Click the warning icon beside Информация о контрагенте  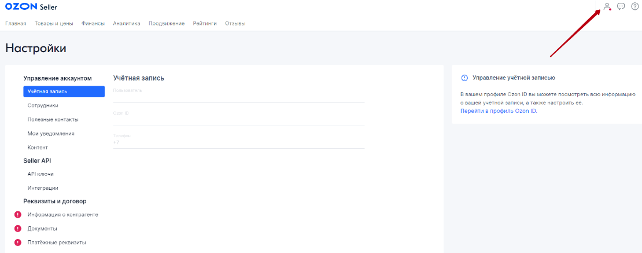click(x=18, y=215)
